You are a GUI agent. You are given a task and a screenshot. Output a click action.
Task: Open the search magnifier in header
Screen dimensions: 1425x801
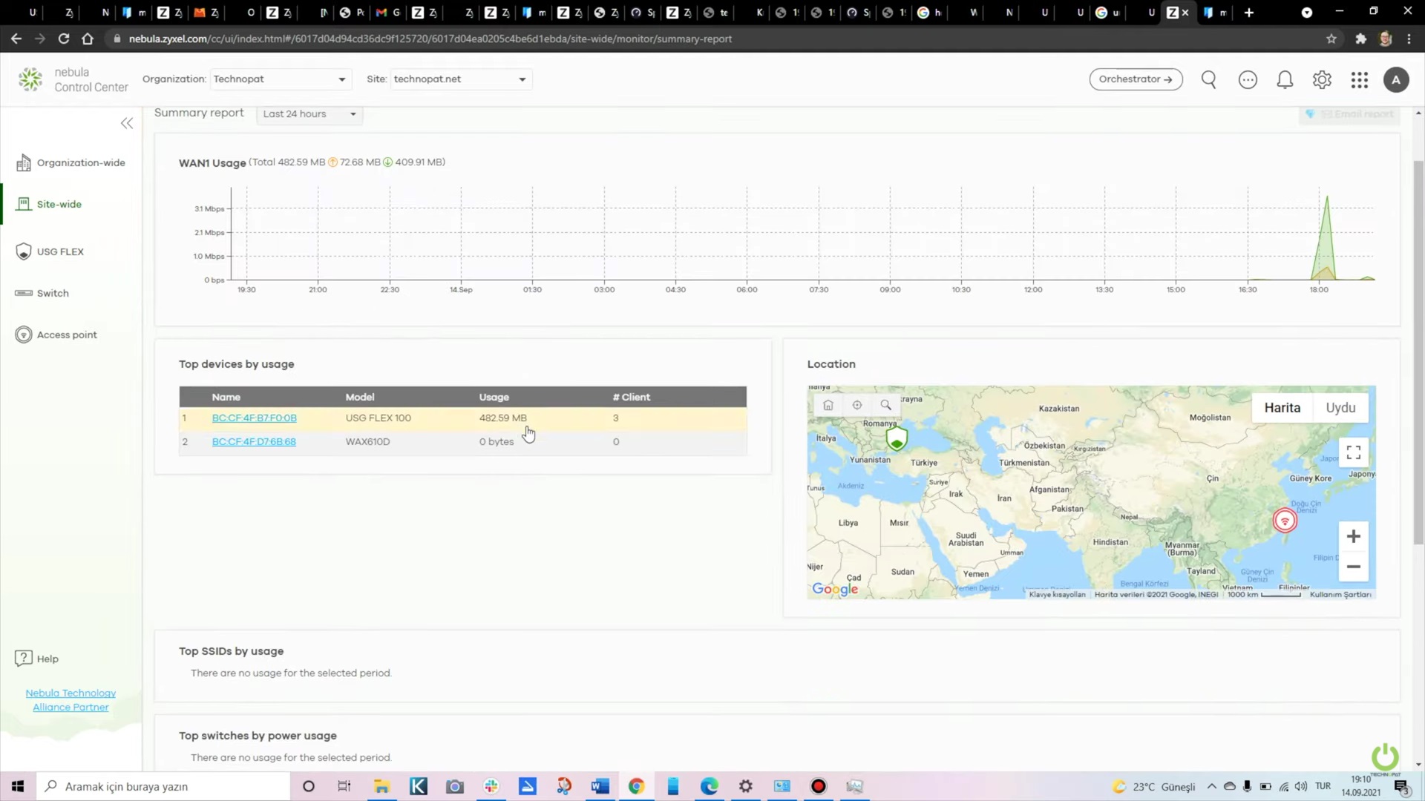[1208, 79]
